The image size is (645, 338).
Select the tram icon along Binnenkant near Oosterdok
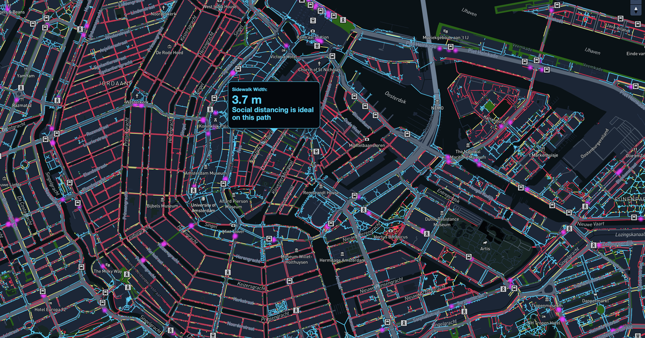365,106
